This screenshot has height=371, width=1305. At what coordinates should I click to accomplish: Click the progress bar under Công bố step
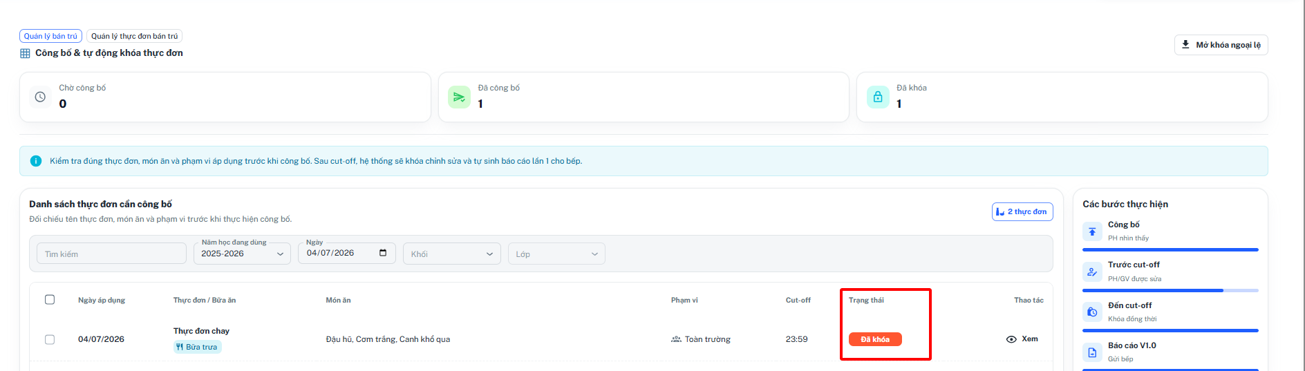[1170, 250]
